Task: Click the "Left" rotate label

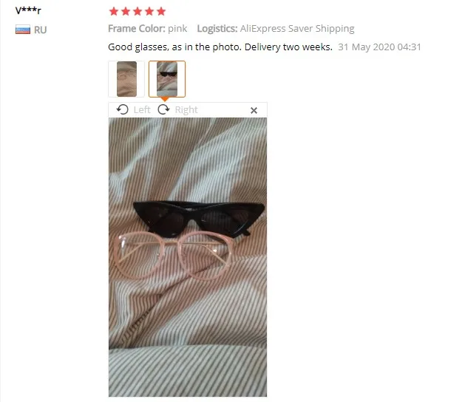Action: coord(142,109)
